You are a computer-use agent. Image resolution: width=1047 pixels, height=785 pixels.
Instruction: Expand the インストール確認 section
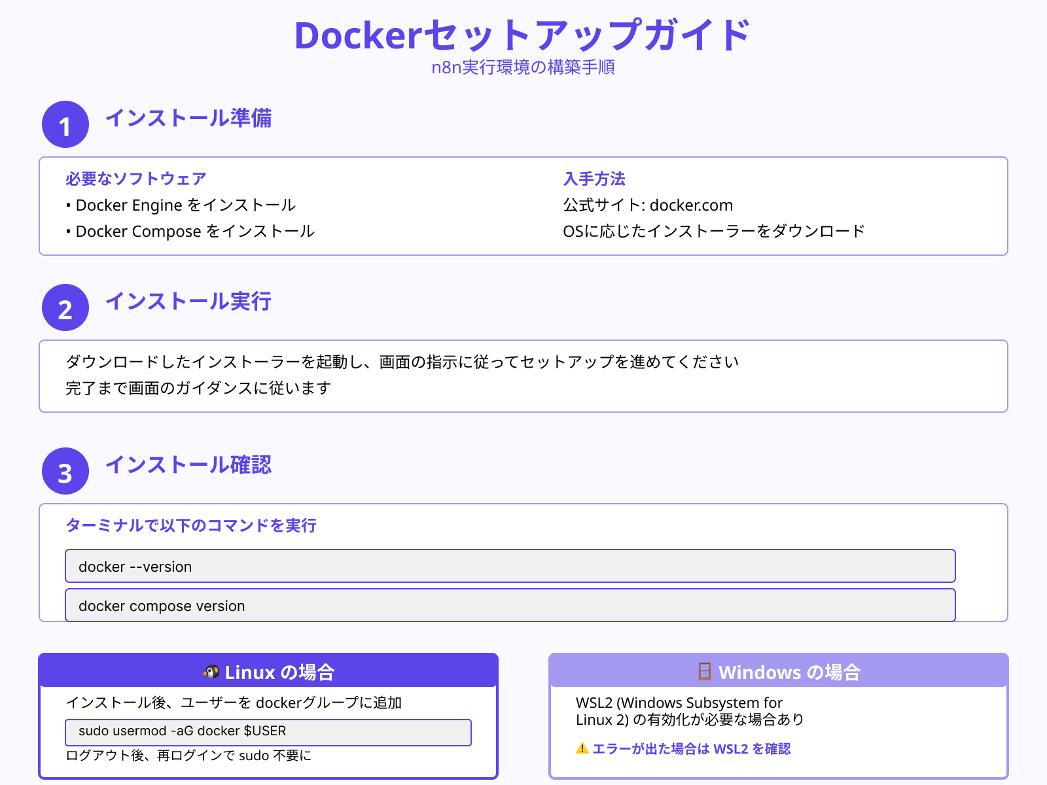[190, 466]
